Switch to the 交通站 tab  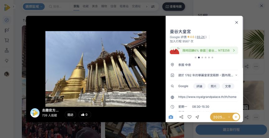pyautogui.click(x=136, y=6)
